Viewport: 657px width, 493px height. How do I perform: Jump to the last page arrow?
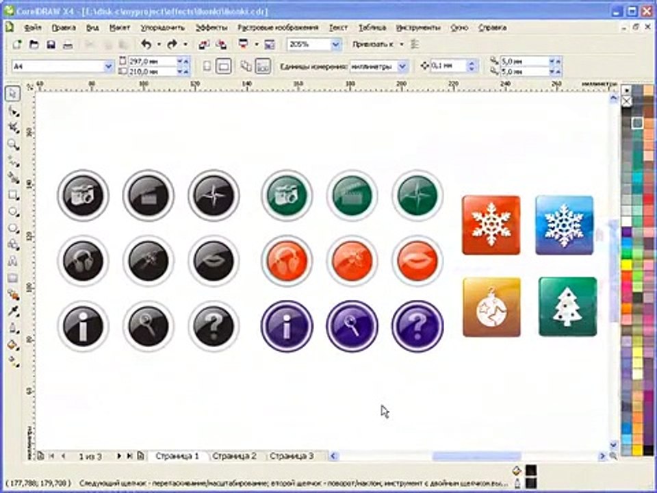(129, 456)
